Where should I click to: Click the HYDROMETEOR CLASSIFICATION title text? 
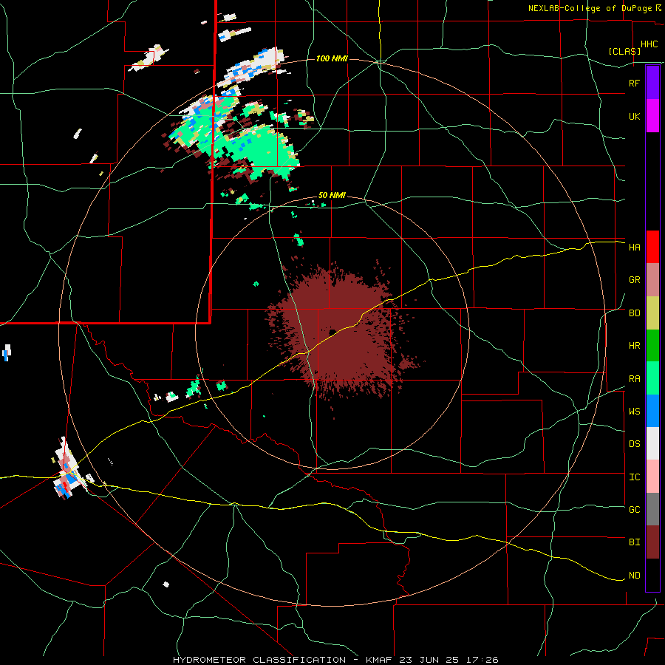point(259,660)
